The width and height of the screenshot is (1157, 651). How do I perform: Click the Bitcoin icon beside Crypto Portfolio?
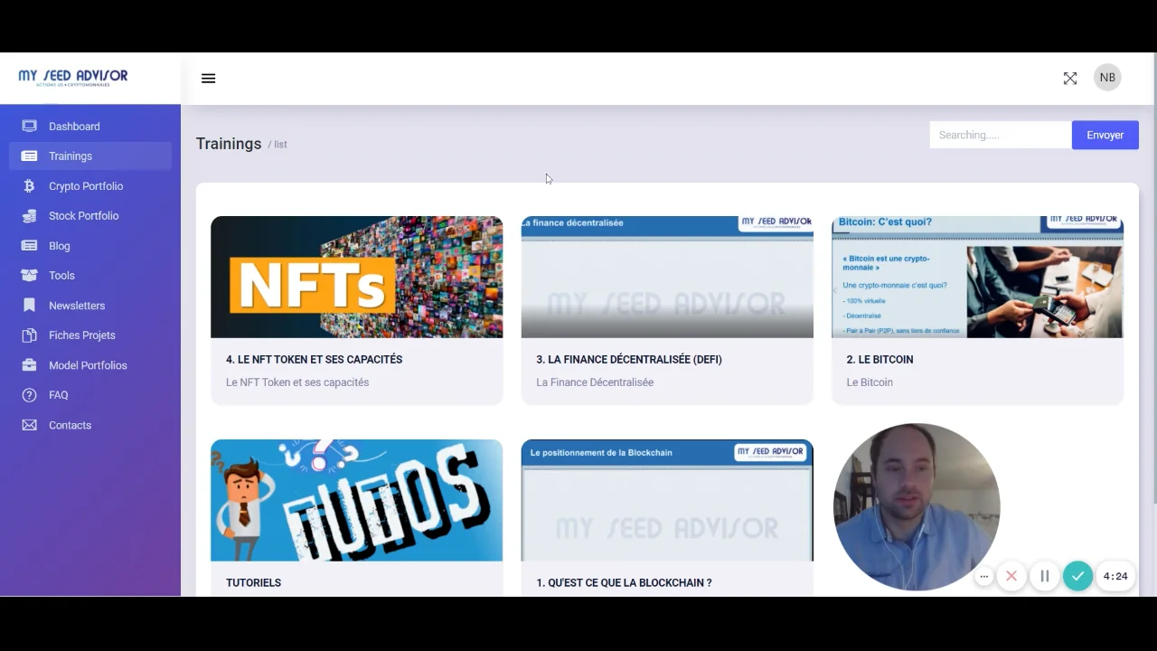tap(30, 186)
